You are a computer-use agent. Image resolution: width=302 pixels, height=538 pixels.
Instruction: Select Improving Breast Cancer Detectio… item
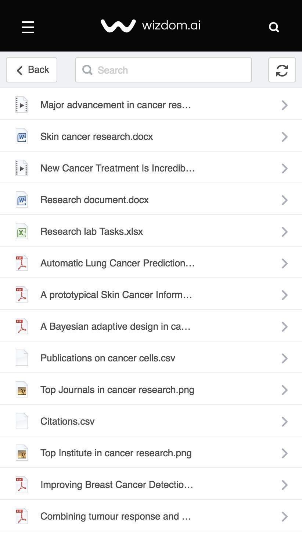point(116,485)
